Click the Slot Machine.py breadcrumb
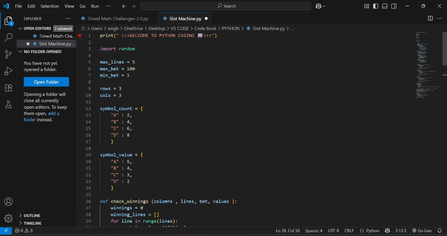447x236 pixels. point(266,28)
